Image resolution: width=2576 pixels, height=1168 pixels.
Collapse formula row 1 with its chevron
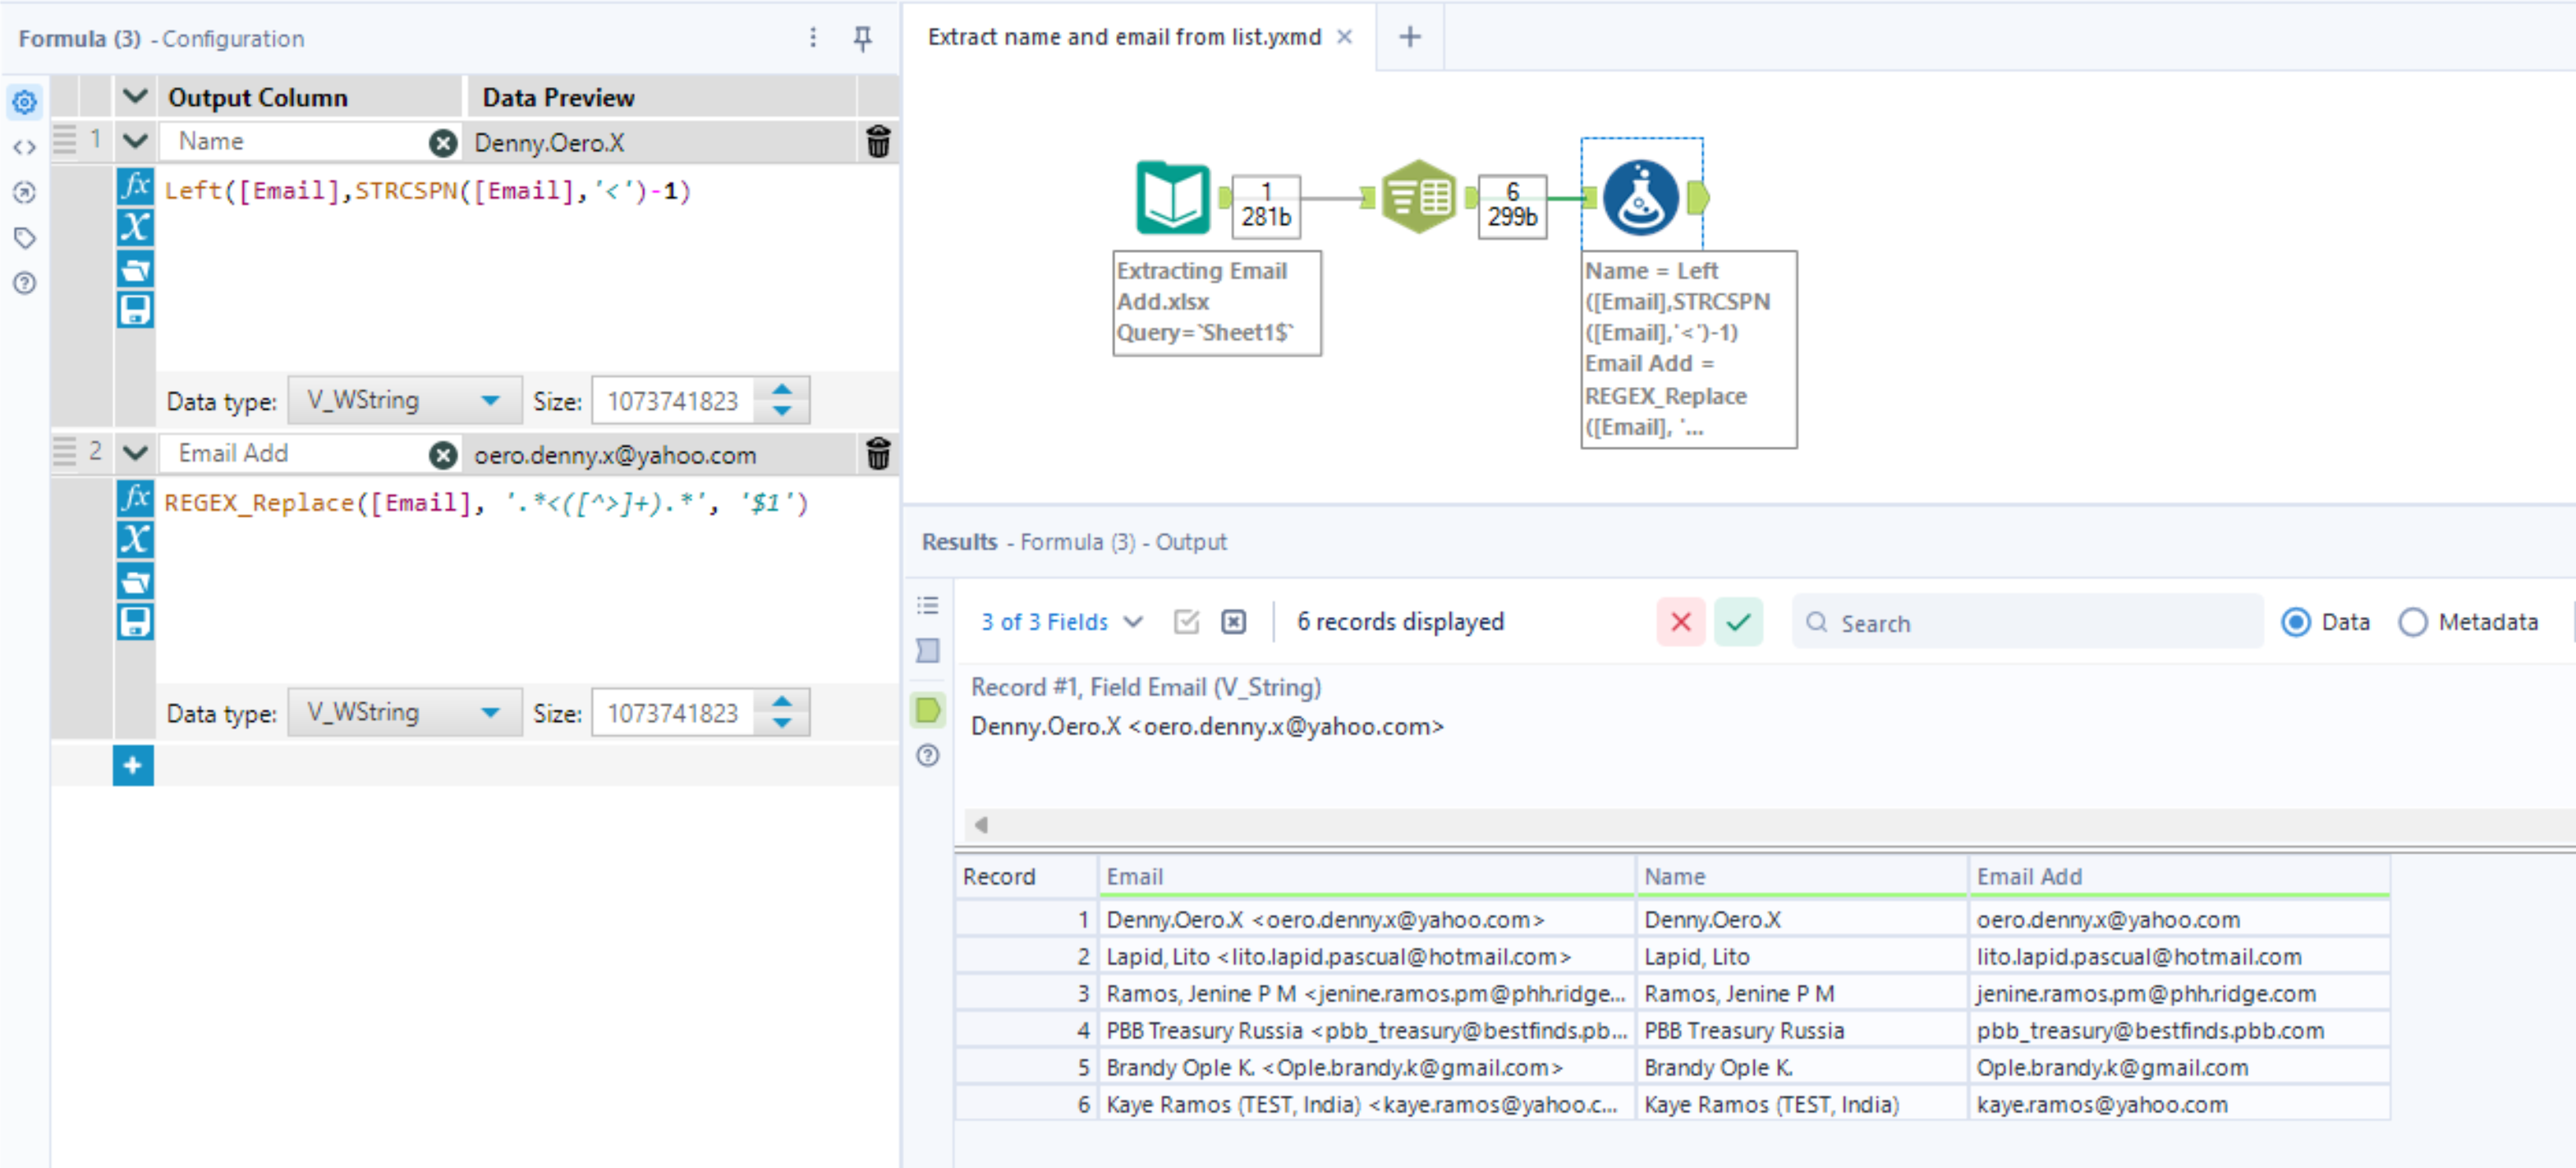tap(135, 140)
